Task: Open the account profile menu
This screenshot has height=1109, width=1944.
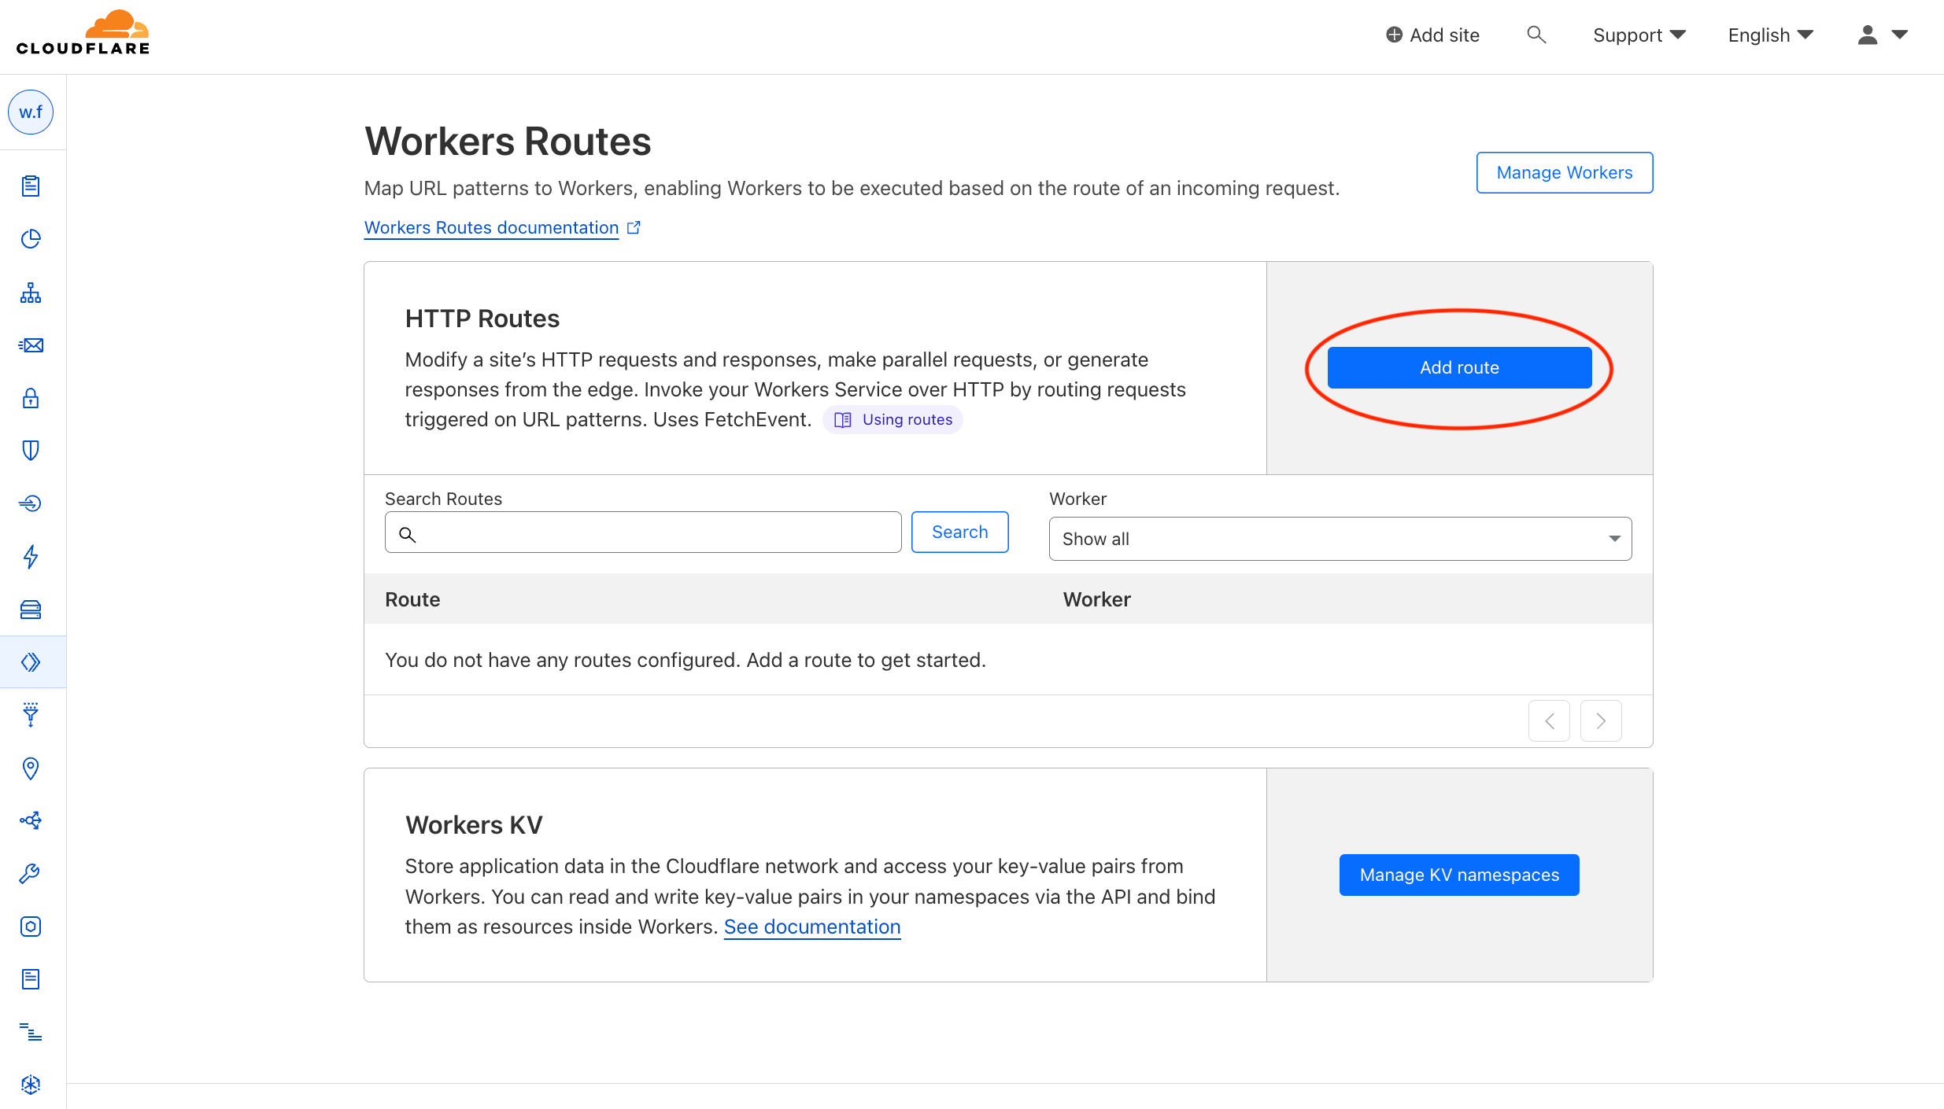Action: pyautogui.click(x=1883, y=35)
